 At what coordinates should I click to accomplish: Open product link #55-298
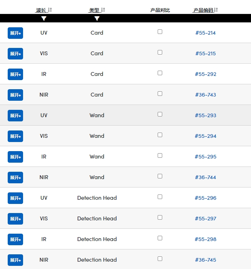[x=206, y=239]
